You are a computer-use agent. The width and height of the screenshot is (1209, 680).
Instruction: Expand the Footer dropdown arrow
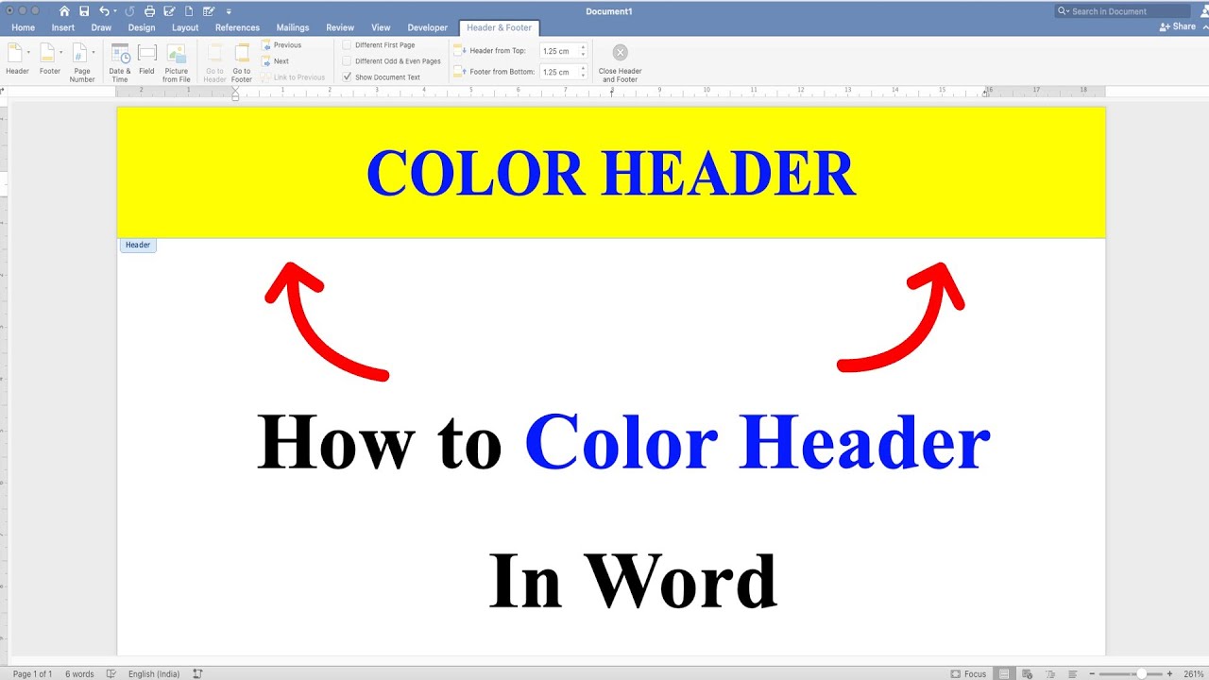(61, 52)
